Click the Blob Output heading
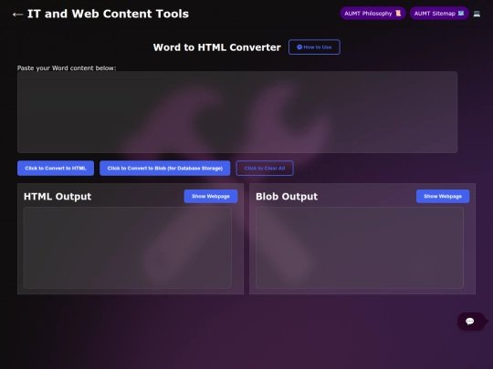Viewport: 493px width, 369px height. (287, 197)
